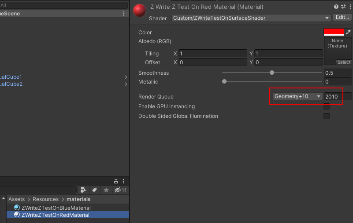Screen dimensions: 353x223
Task: Edit the Offset Y field
Action: pos(288,62)
